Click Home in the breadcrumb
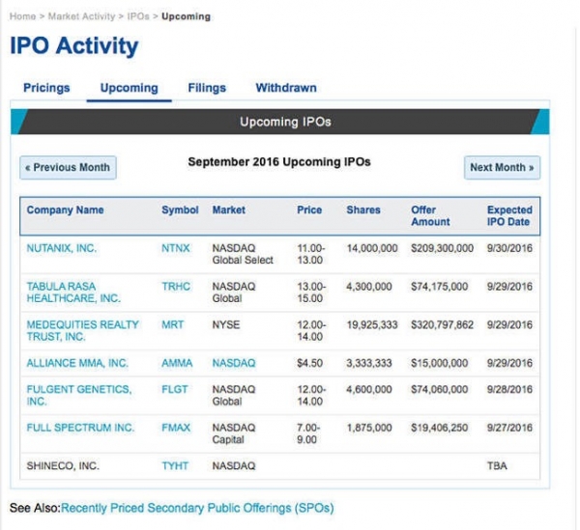Image resolution: width=580 pixels, height=530 pixels. tap(22, 16)
